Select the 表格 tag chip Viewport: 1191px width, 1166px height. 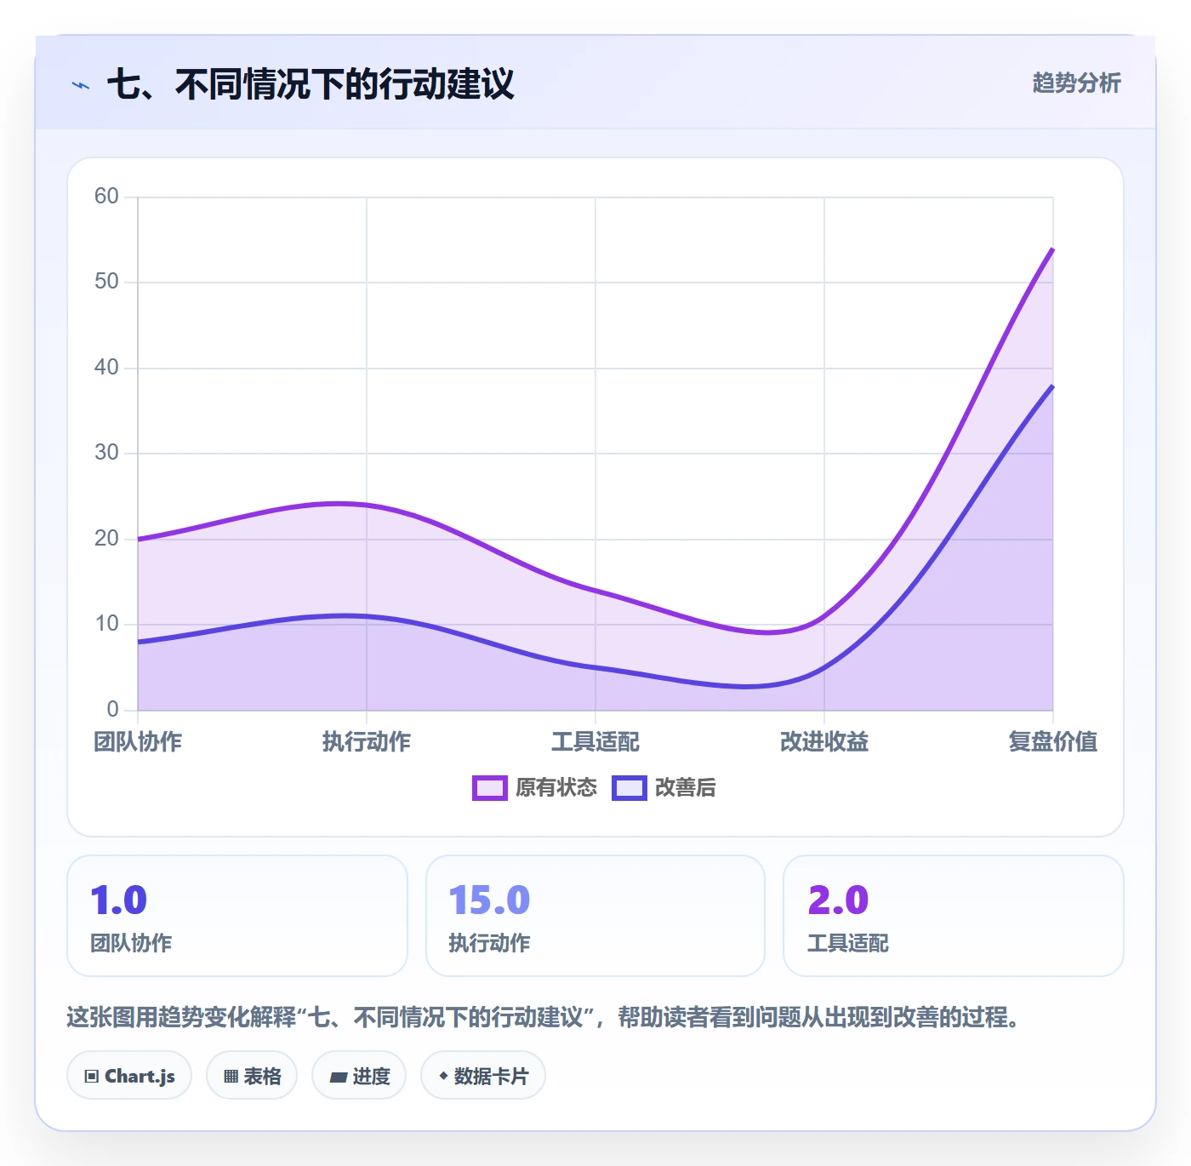tap(252, 1076)
